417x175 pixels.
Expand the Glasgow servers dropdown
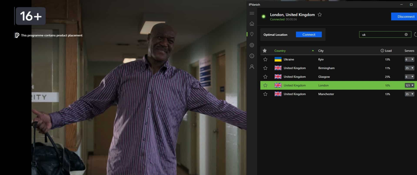point(409,77)
